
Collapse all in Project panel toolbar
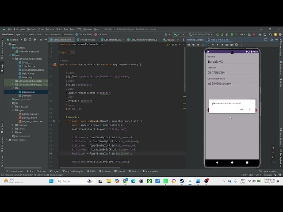click(x=34, y=39)
